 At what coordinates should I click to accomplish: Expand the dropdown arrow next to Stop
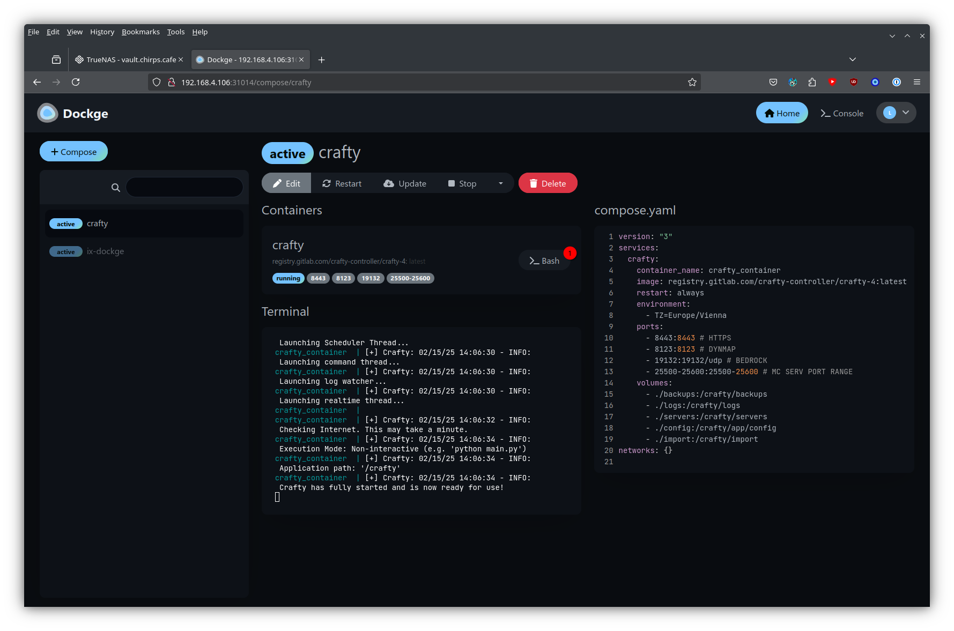tap(500, 183)
